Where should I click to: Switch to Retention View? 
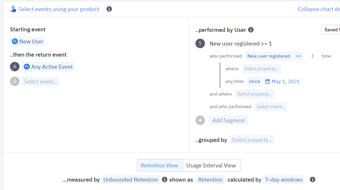[159, 165]
